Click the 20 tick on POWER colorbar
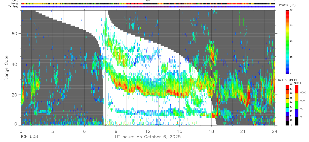 tap(292, 42)
